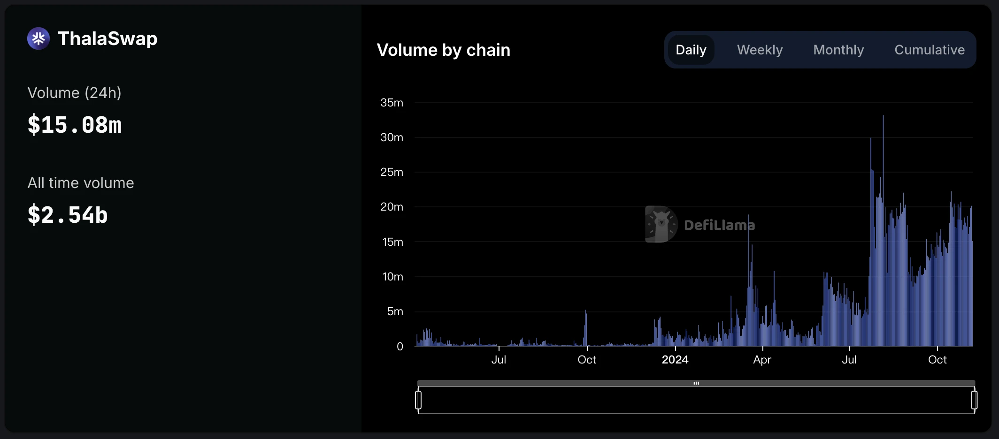
Task: Click the Volume by chain heading
Action: tap(443, 50)
